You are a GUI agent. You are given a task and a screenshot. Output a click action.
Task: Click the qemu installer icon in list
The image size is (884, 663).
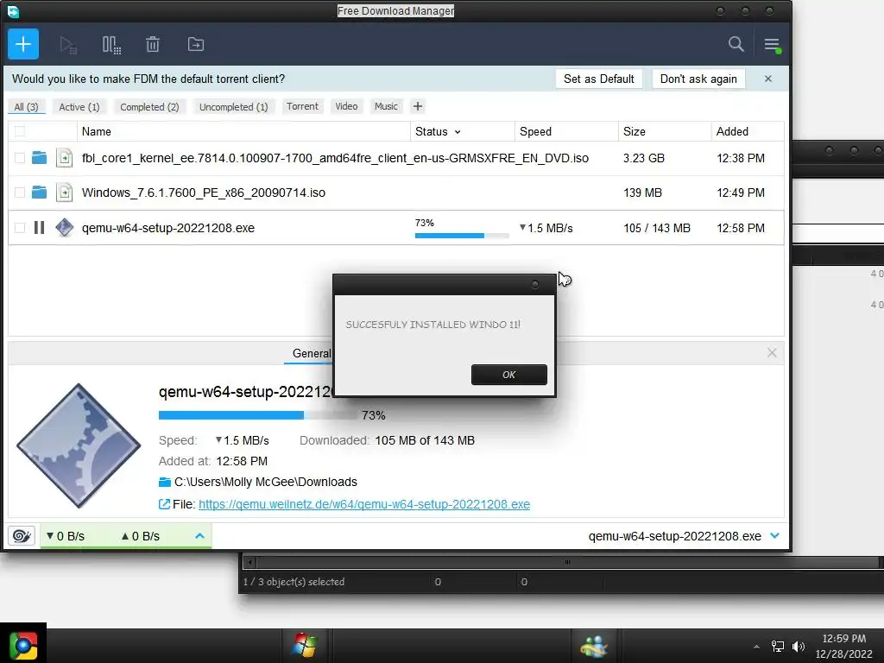64,227
